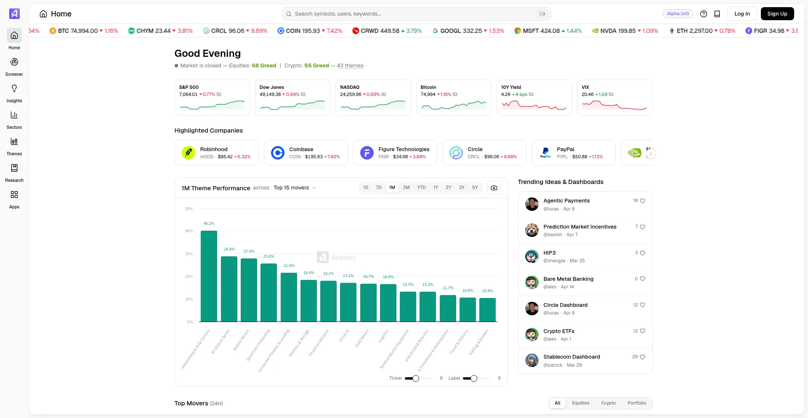Click the symbol search input field
The height and width of the screenshot is (418, 808).
point(417,14)
